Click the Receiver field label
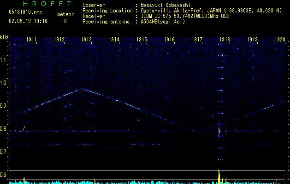The height and width of the screenshot is (184, 290). (x=94, y=16)
